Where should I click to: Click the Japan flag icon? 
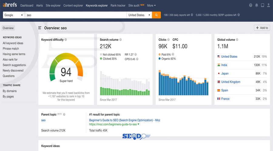[219, 73]
